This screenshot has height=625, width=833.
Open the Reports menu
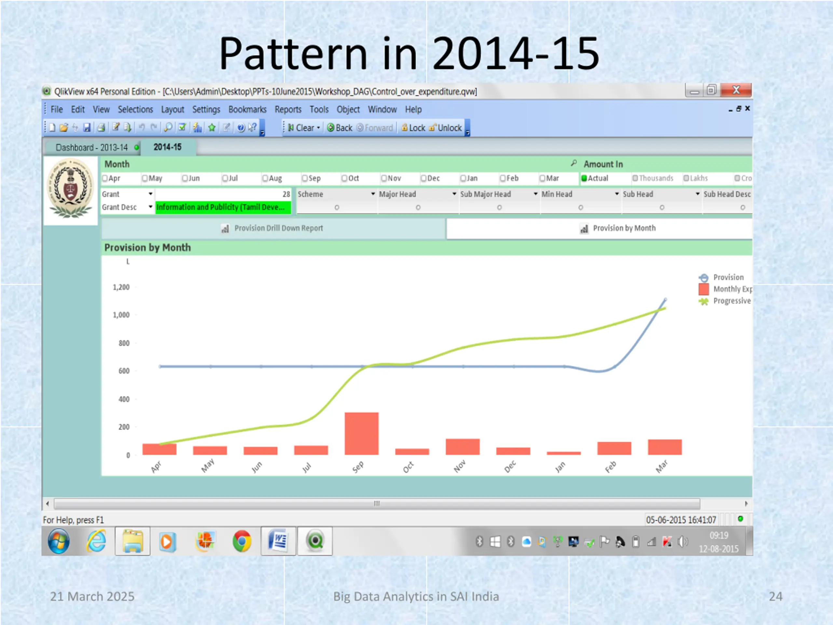click(x=288, y=109)
